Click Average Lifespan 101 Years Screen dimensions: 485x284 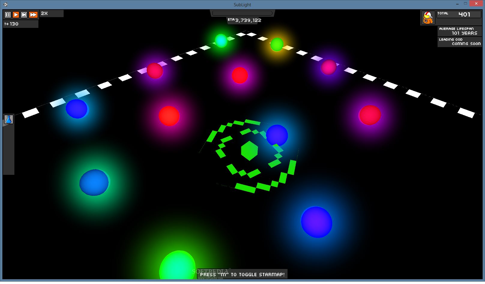(459, 31)
